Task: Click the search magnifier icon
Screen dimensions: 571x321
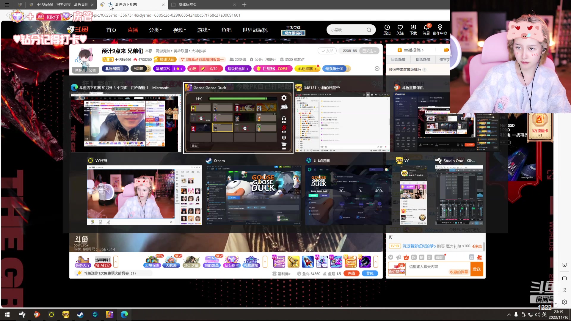Action: pyautogui.click(x=369, y=30)
